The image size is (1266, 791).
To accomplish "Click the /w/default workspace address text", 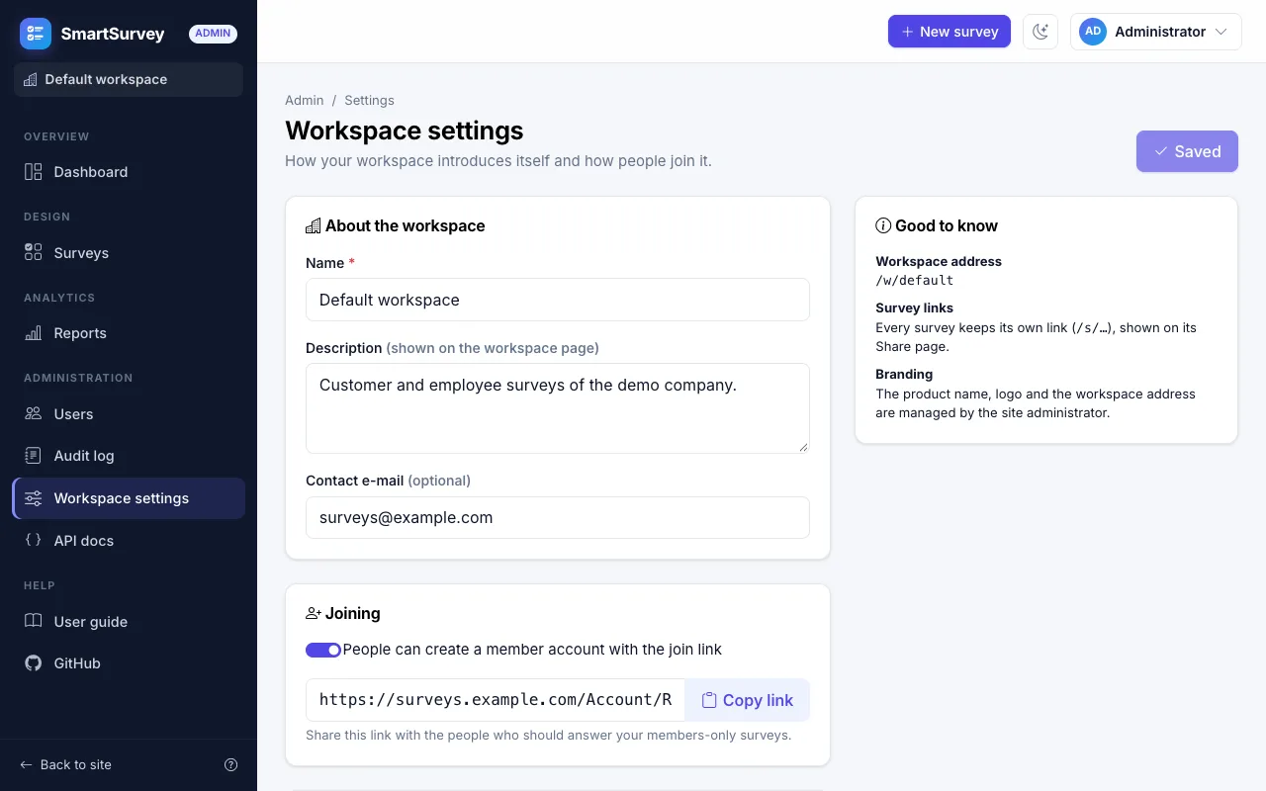I will (915, 280).
